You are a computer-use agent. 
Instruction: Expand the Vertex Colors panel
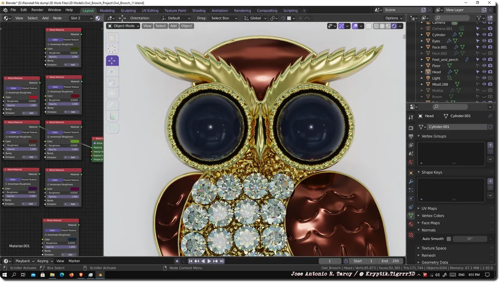(432, 215)
